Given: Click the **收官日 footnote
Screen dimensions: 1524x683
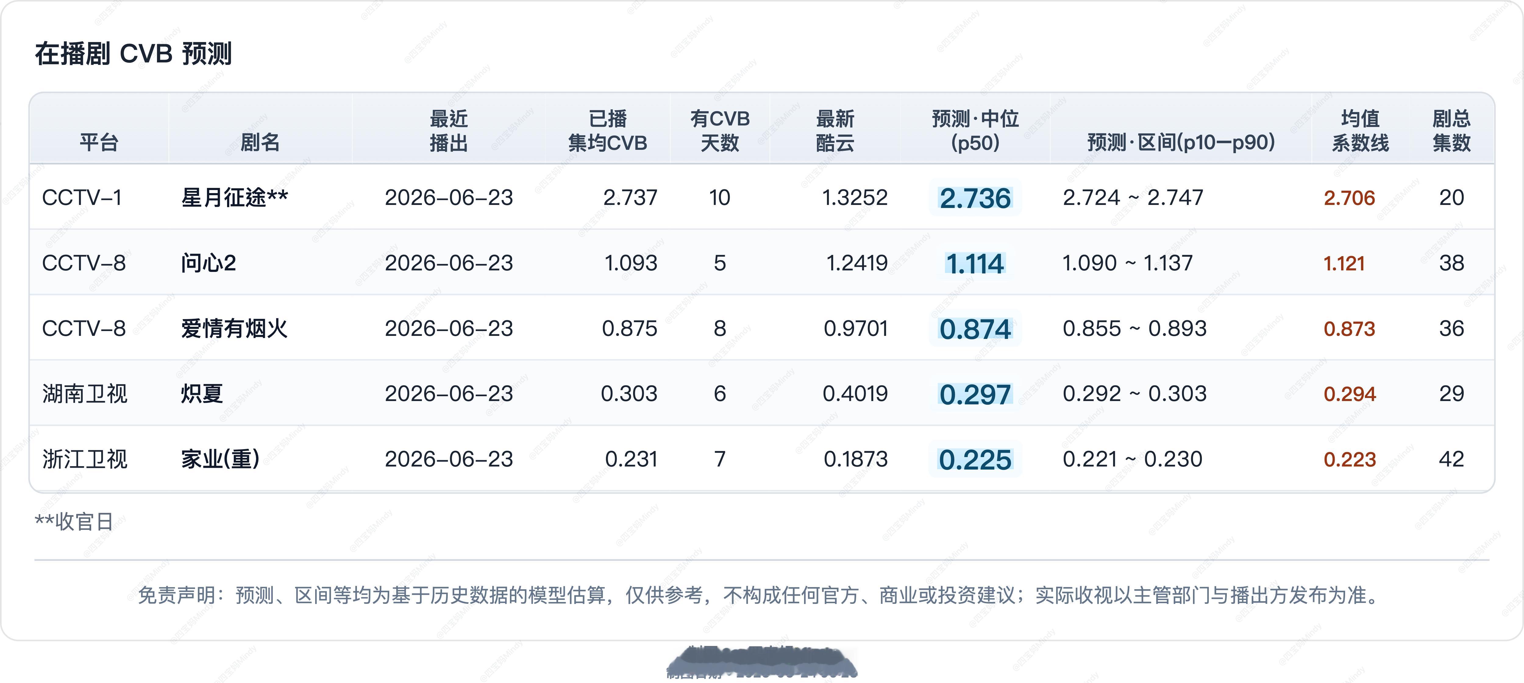Looking at the screenshot, I should 74,522.
